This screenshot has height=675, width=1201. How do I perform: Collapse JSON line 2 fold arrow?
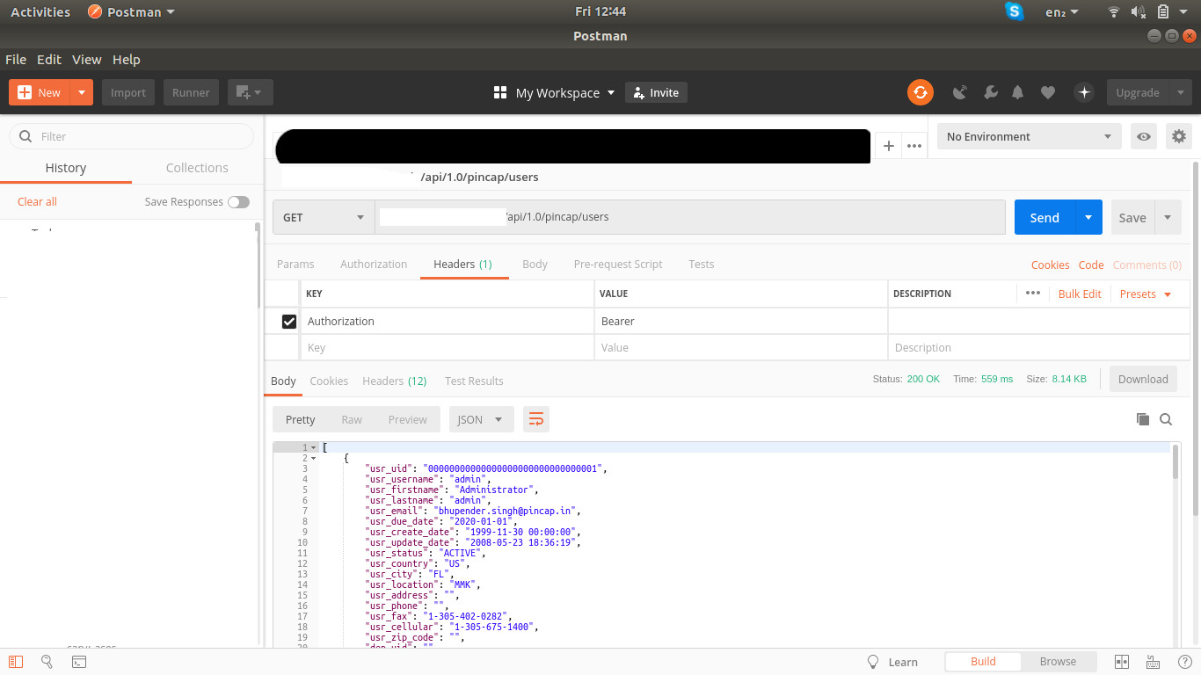313,458
